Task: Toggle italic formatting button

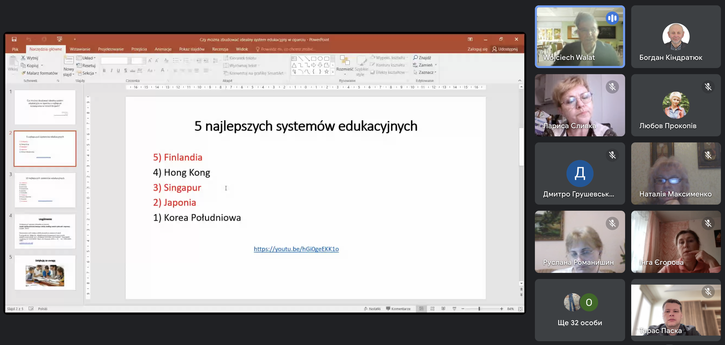Action: point(111,71)
